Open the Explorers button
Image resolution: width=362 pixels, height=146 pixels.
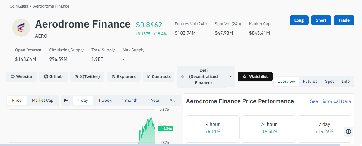124,76
